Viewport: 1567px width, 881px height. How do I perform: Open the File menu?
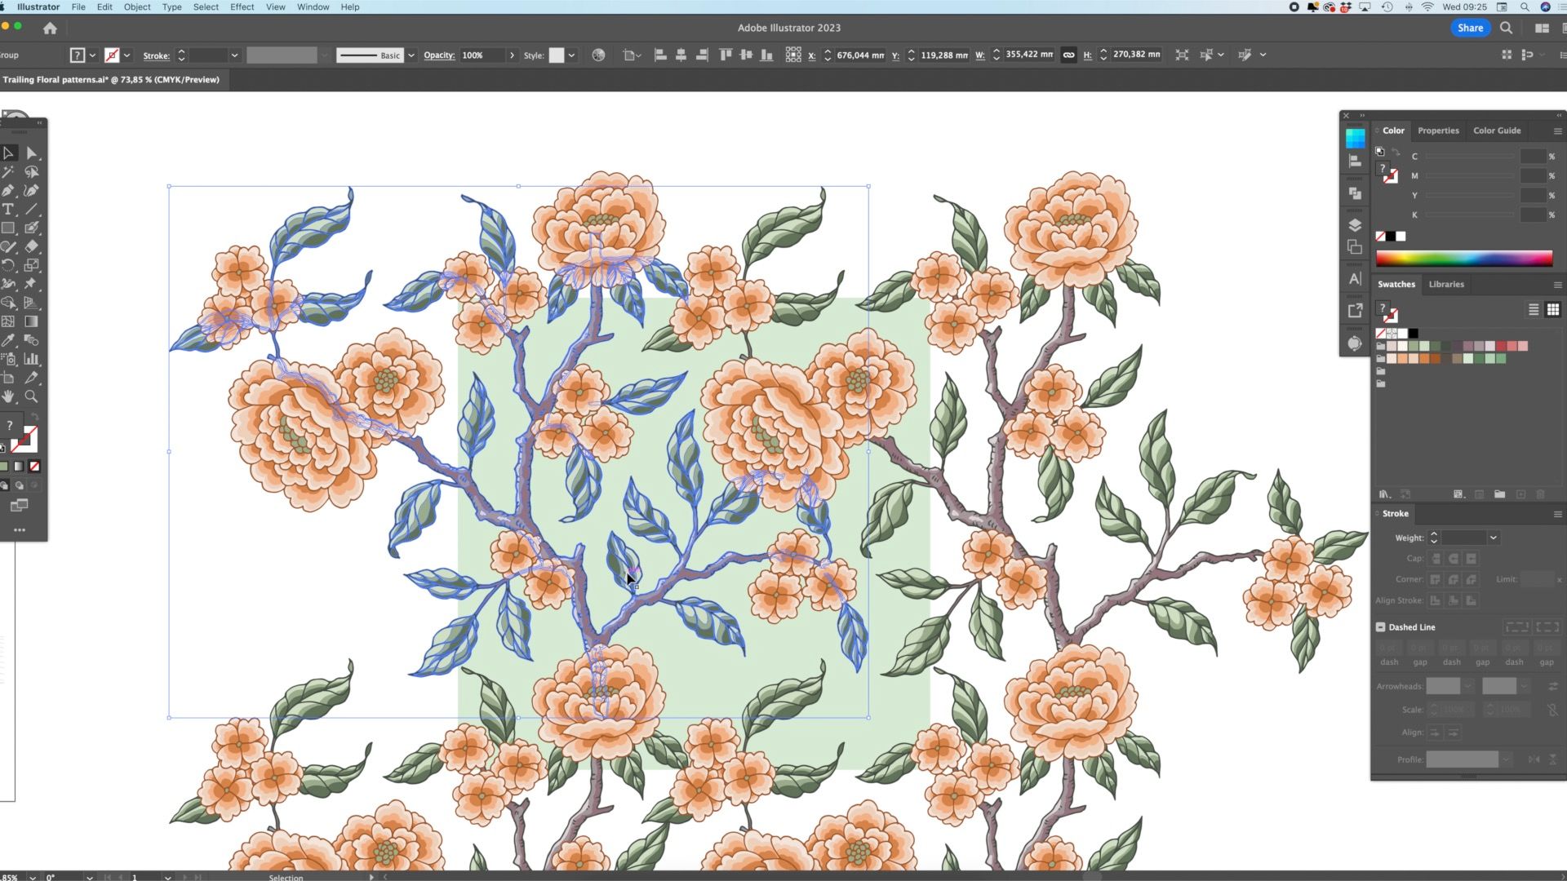point(78,7)
